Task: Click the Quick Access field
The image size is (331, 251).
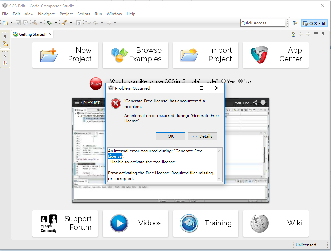Action: 263,23
